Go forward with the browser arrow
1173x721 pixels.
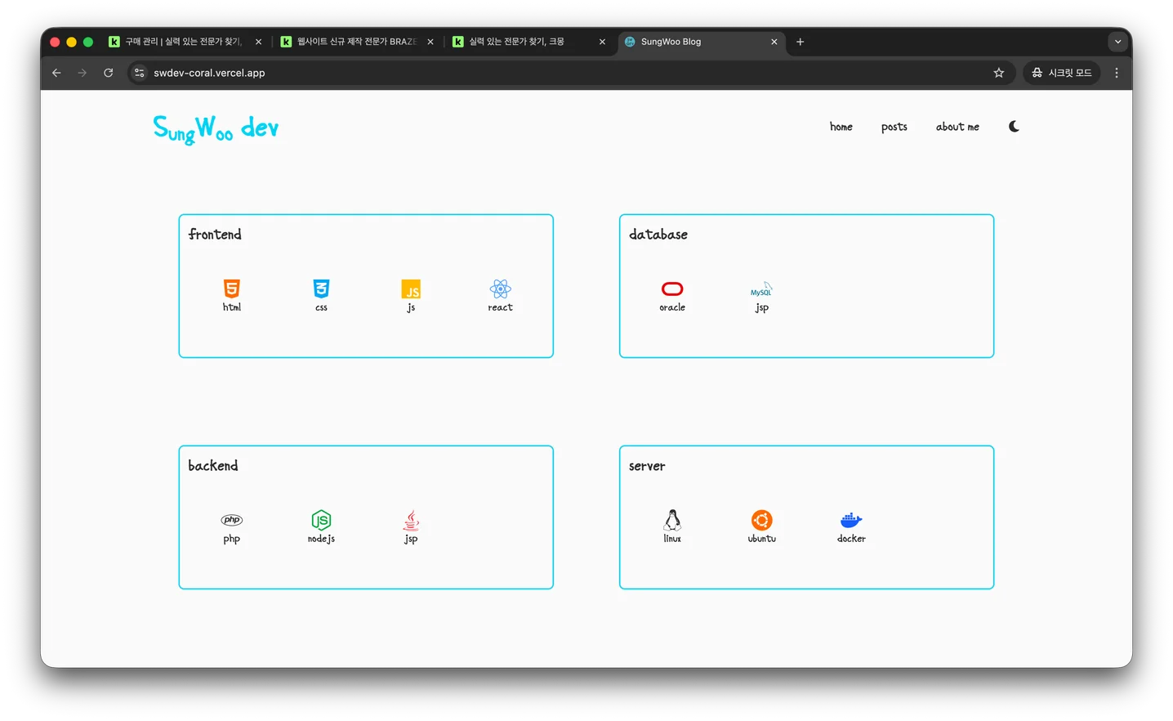(x=82, y=73)
